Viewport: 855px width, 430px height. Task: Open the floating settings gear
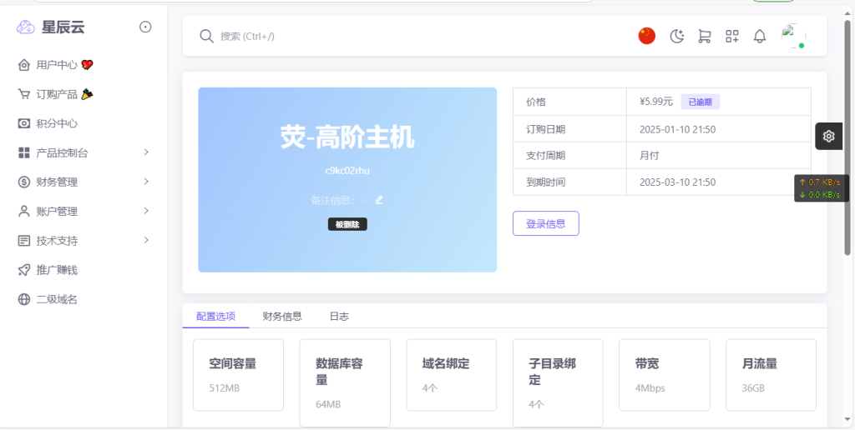[828, 136]
